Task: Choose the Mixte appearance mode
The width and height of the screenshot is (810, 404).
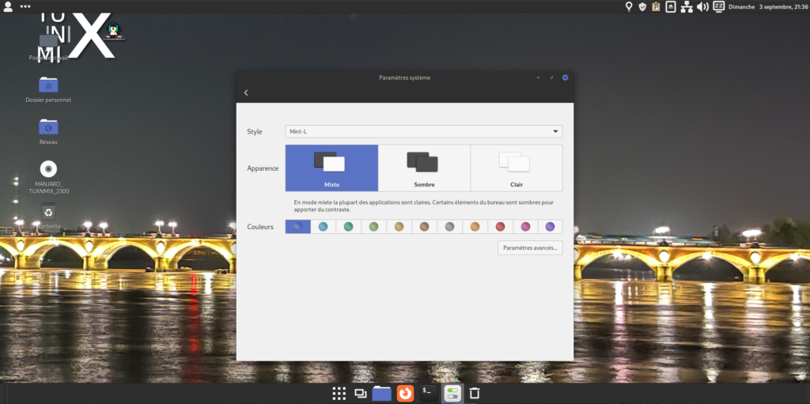Action: 331,168
